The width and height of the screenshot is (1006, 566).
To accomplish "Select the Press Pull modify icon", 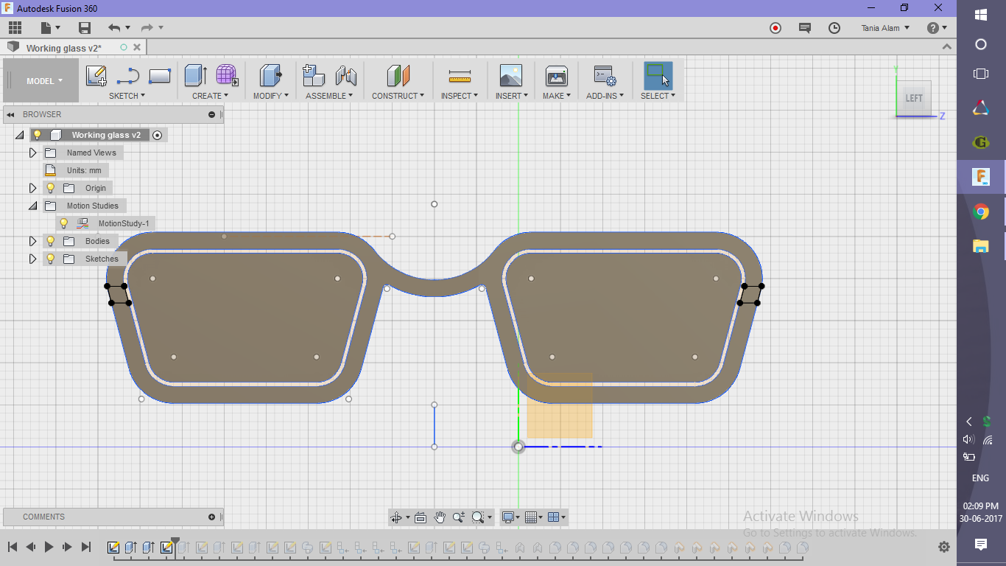I will (271, 75).
